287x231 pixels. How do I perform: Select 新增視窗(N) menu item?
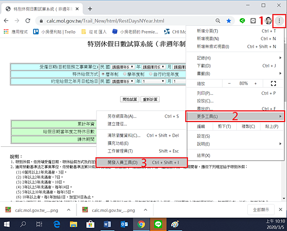pyautogui.click(x=235, y=39)
